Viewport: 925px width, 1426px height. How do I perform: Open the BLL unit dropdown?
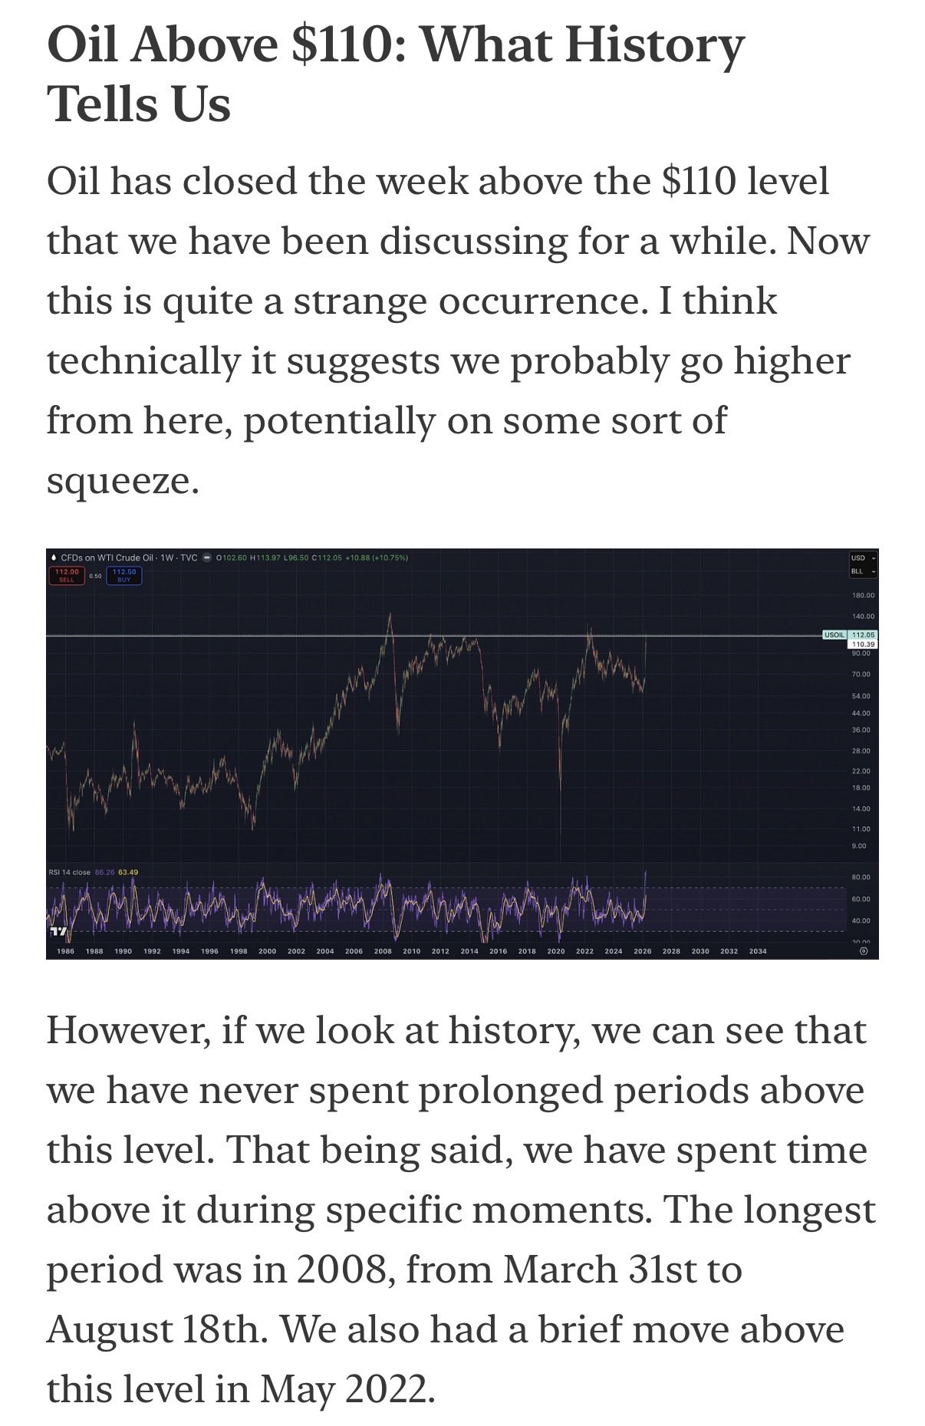pos(861,571)
